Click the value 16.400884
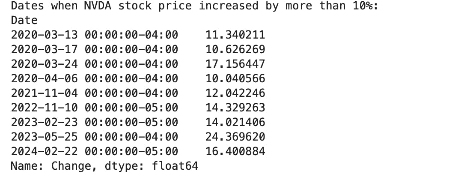This screenshot has width=452, height=180. (x=235, y=151)
